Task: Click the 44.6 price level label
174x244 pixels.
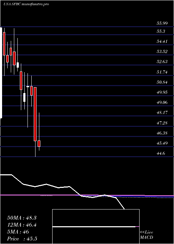Action: coord(161,153)
